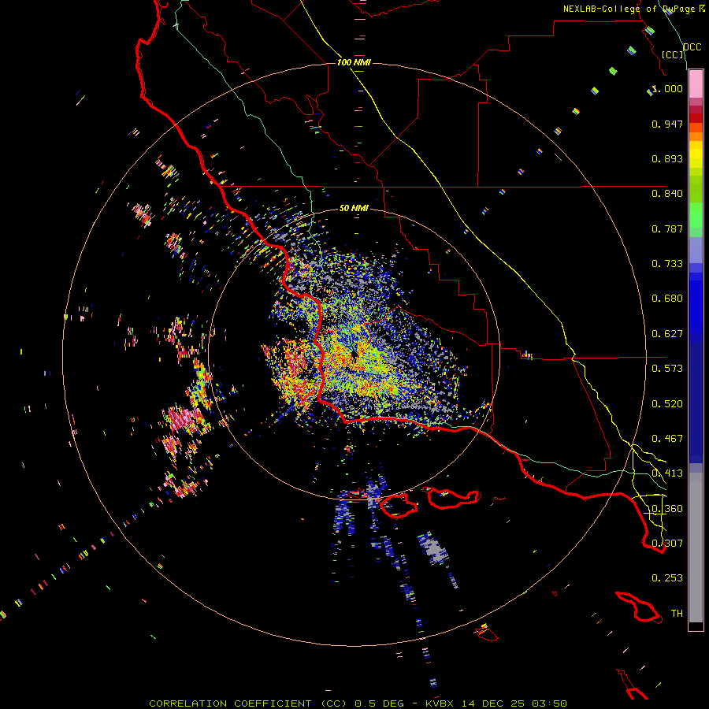Screen dimensions: 709x709
Task: Pick the lavender segment of the color bar
Action: click(696, 250)
